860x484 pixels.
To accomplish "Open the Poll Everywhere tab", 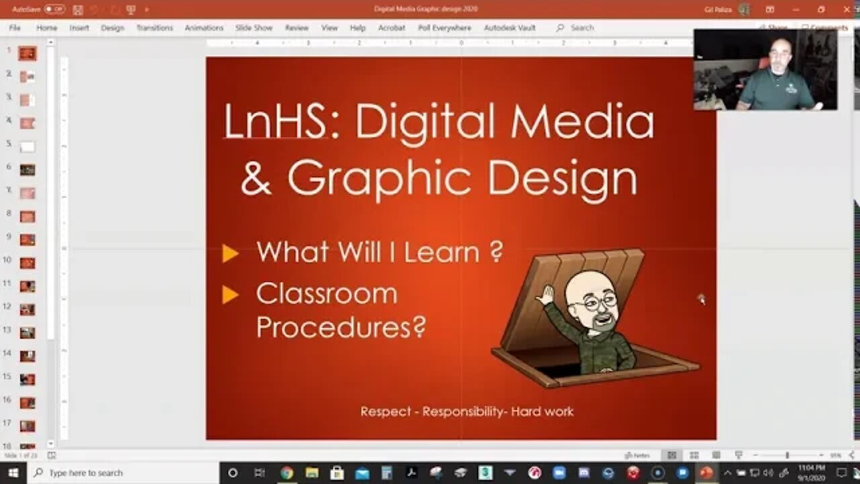I will [444, 28].
